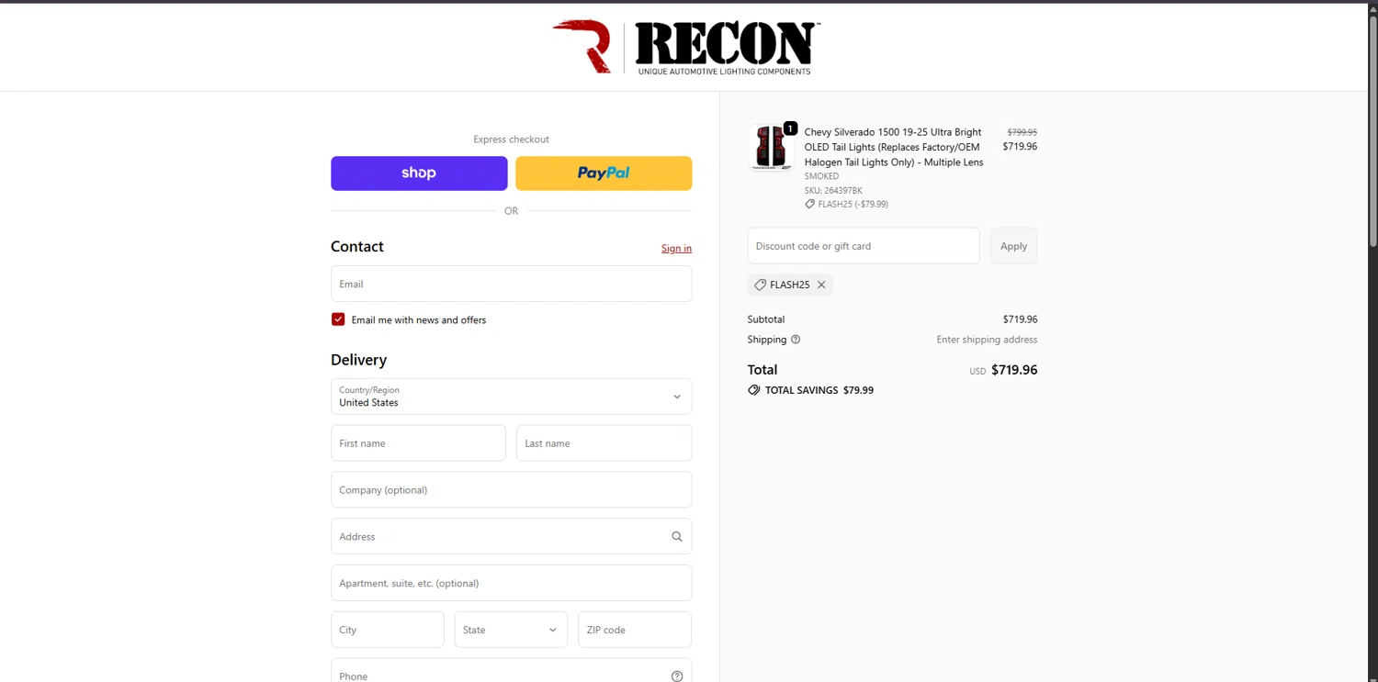1378x682 pixels.
Task: Click the Discount code or gift card field
Action: [864, 246]
